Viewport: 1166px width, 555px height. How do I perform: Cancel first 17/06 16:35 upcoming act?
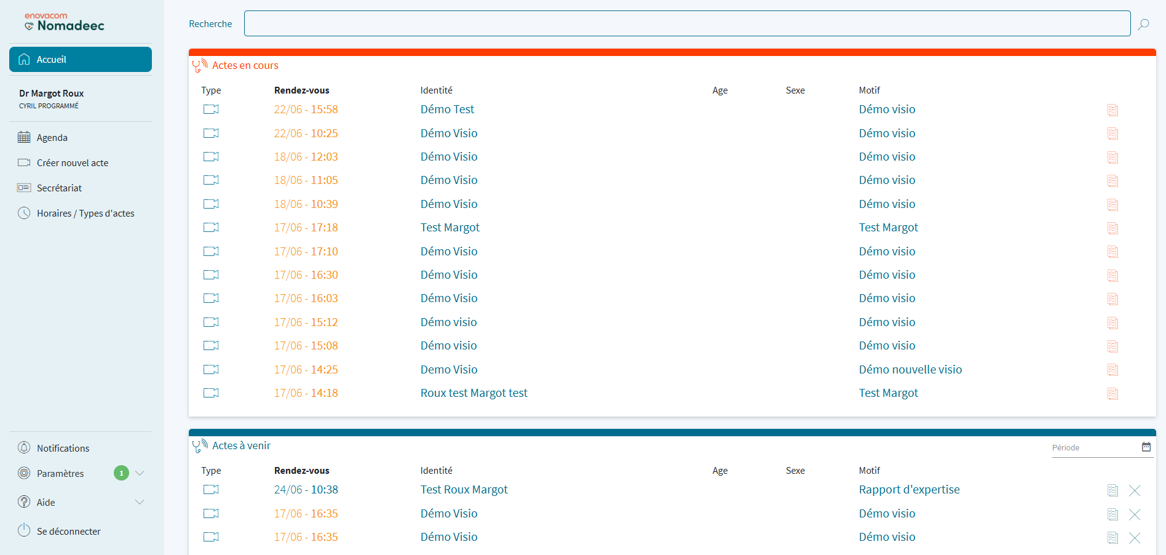click(1135, 514)
